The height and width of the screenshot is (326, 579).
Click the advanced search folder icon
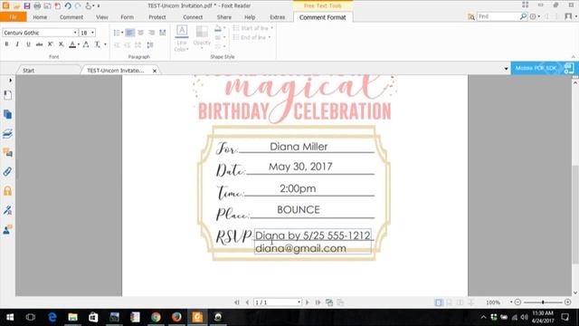470,16
